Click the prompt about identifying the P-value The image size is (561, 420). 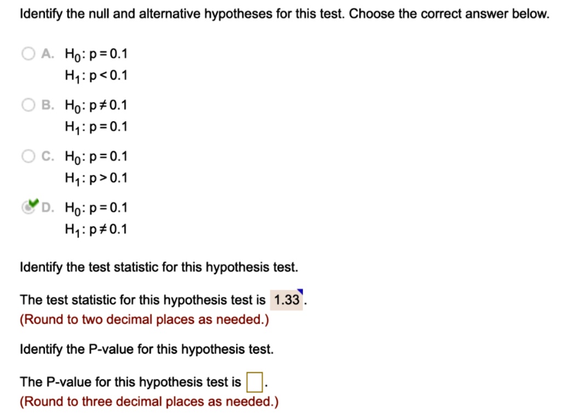(x=147, y=349)
